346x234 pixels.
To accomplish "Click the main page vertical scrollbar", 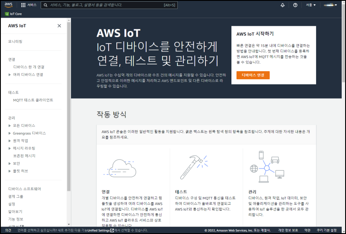I will [x=343, y=44].
